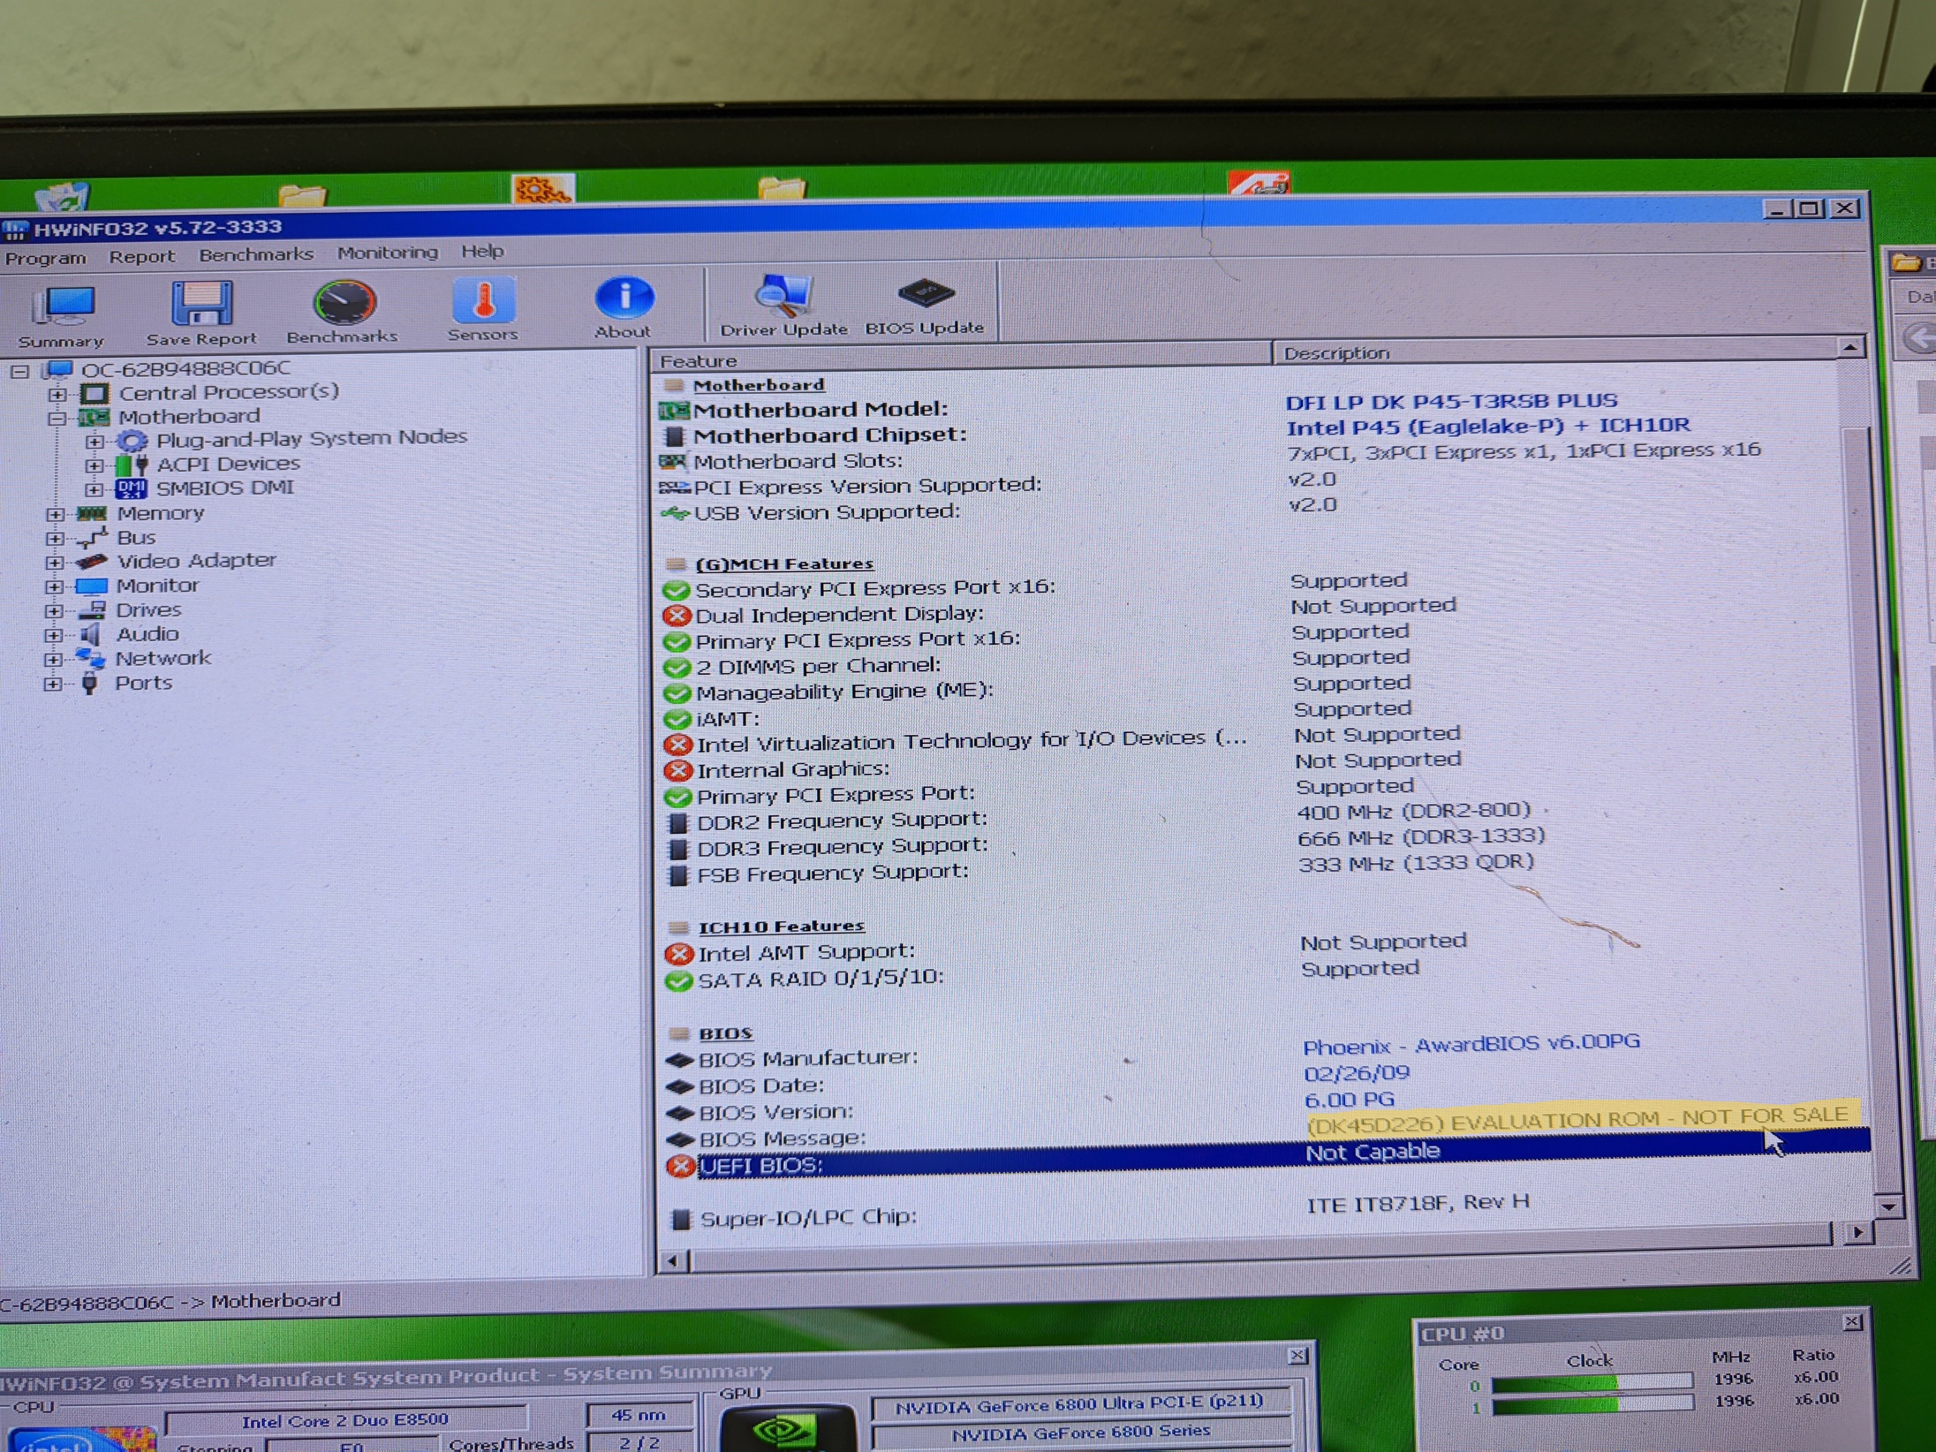Screen dimensions: 1936x1452
Task: Expand the Network tree node
Action: click(x=53, y=659)
